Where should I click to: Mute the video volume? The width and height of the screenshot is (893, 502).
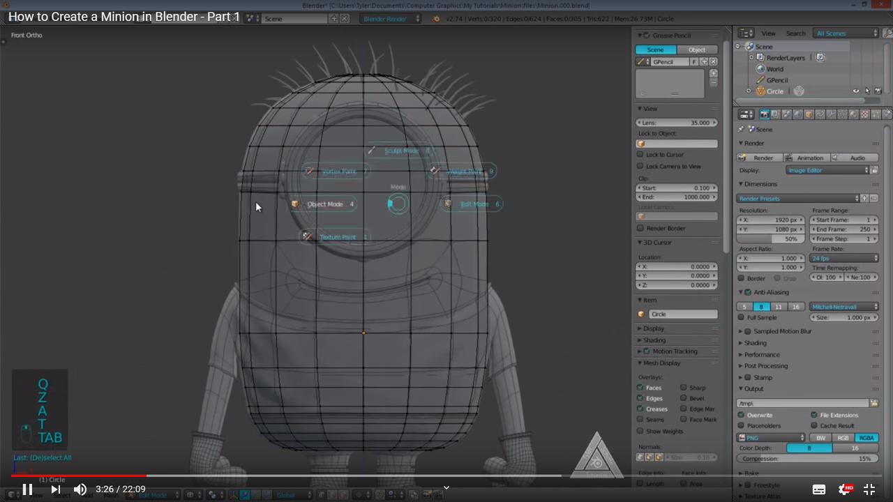[x=80, y=489]
